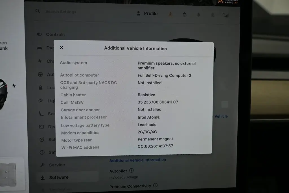
Task: Click the search magnifier icon
Action: click(38, 11)
